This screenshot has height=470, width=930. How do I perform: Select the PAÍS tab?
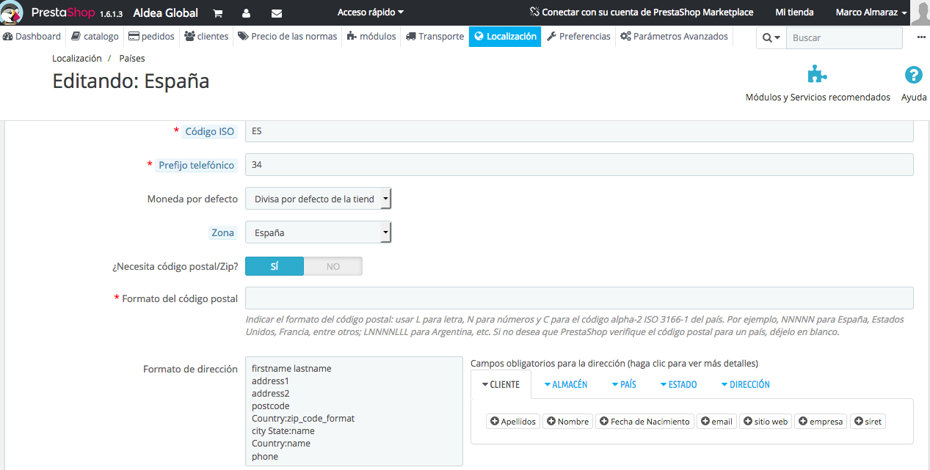click(x=624, y=384)
